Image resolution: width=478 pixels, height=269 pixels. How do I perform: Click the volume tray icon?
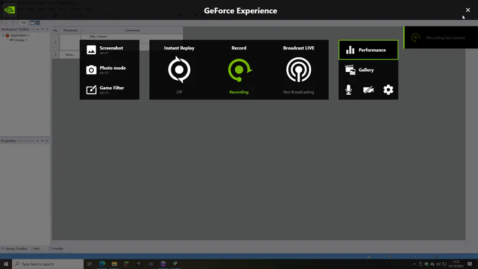(438, 264)
